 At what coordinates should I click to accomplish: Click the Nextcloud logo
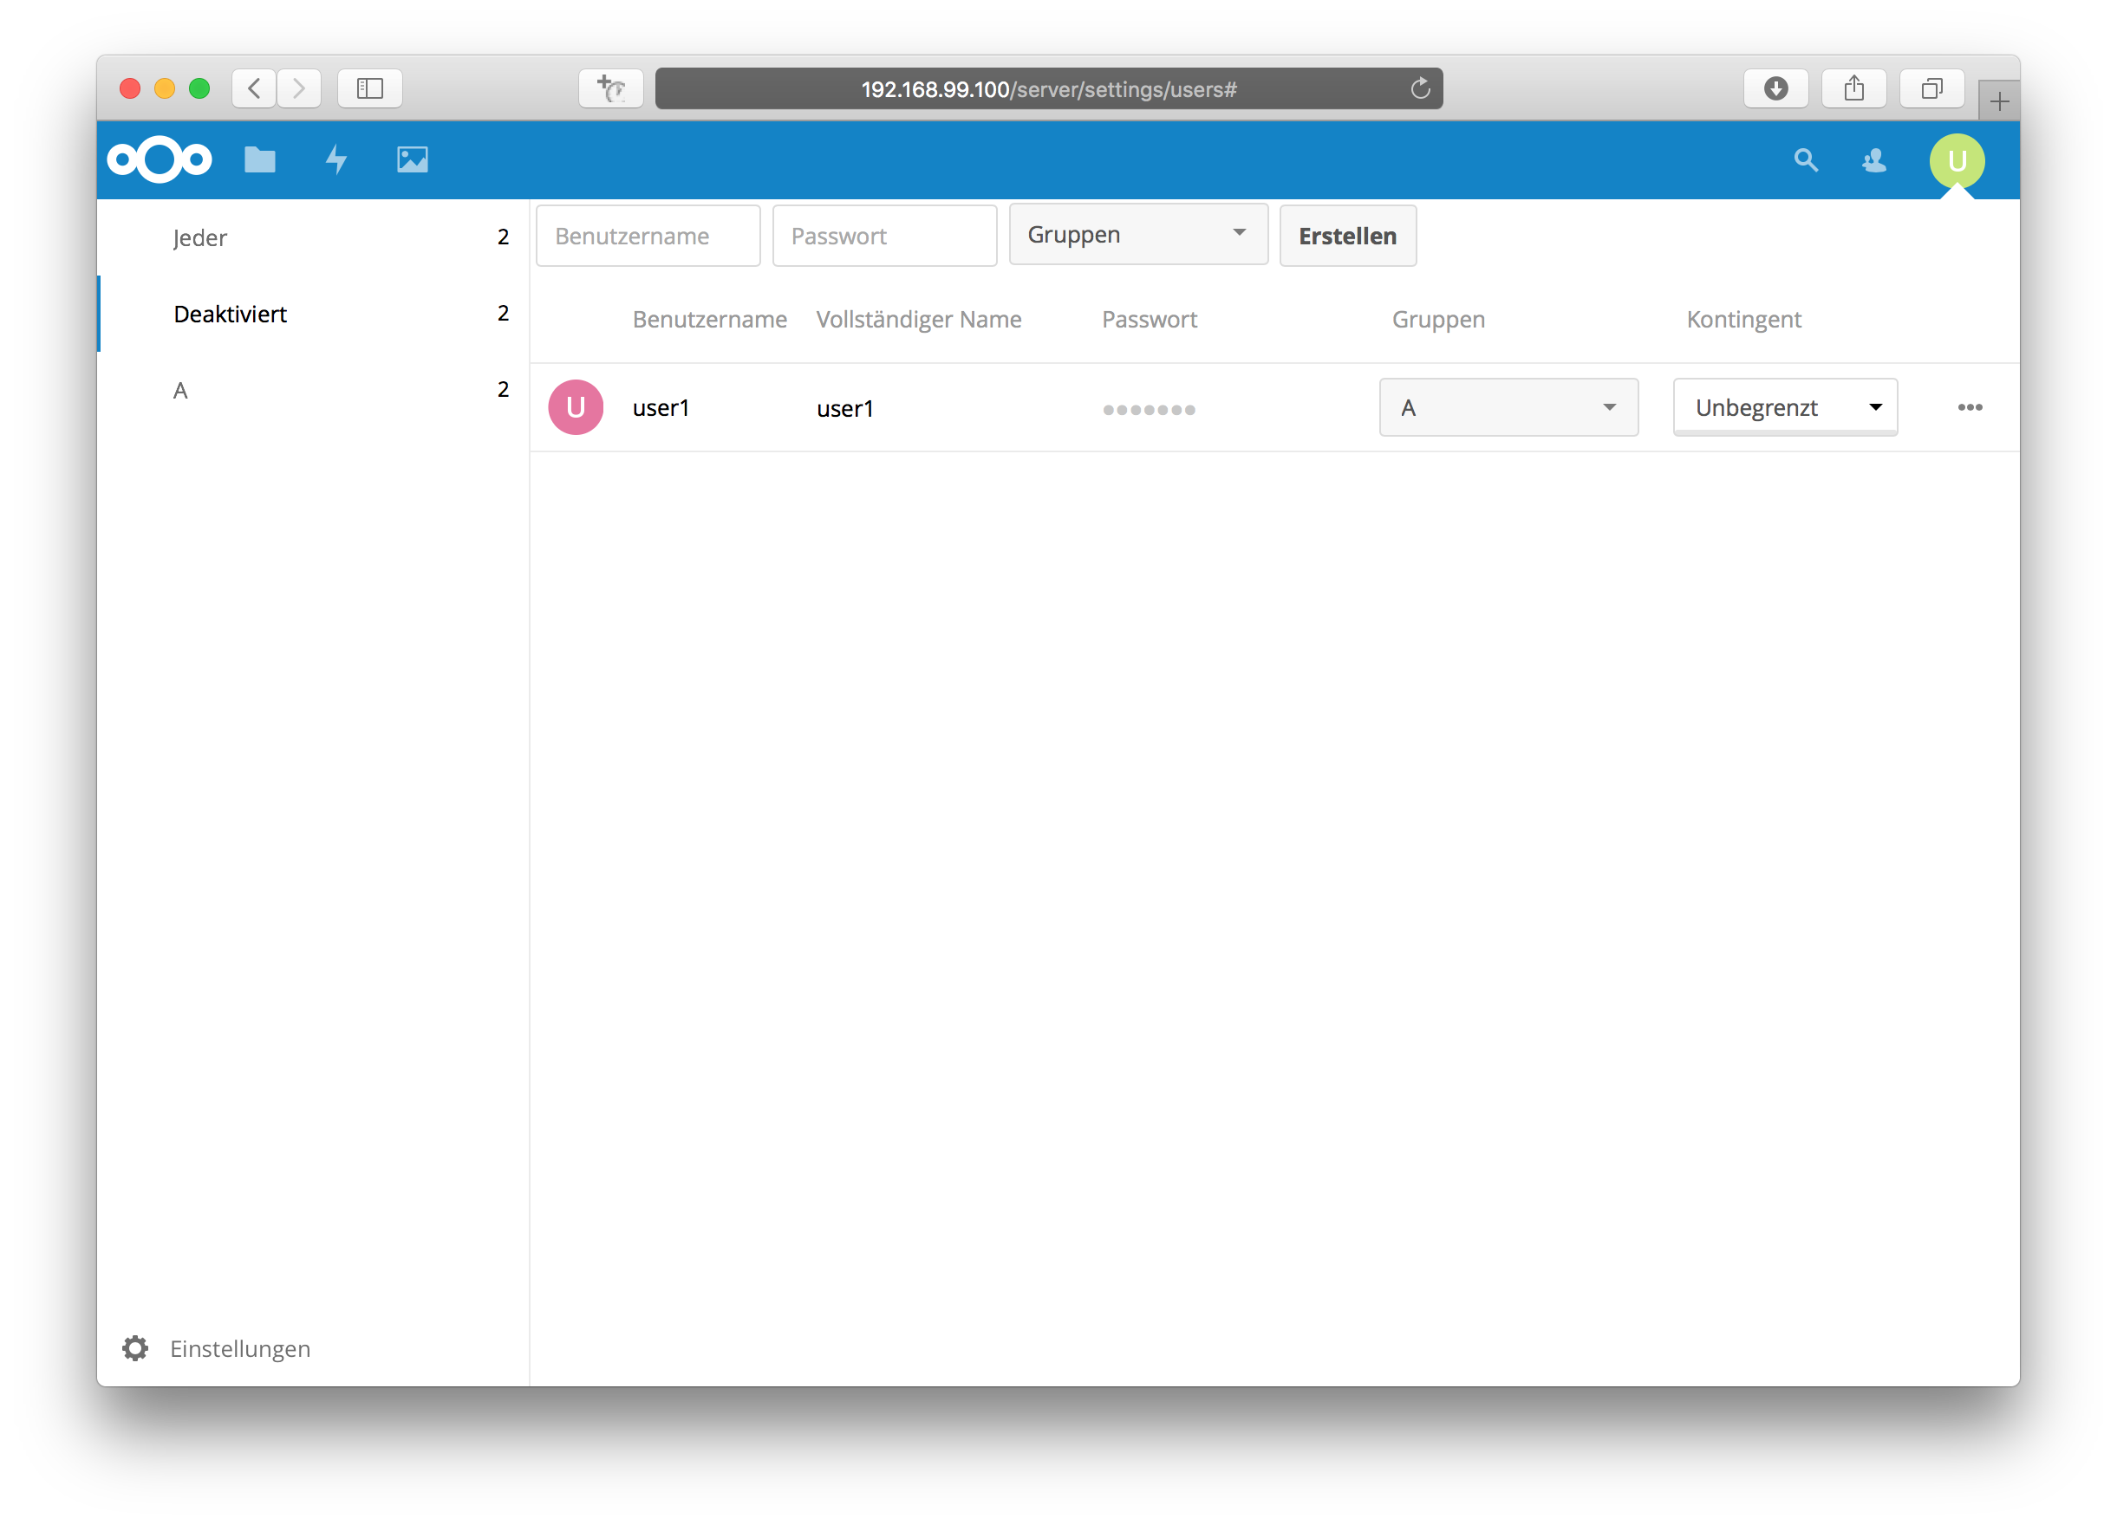(x=160, y=159)
